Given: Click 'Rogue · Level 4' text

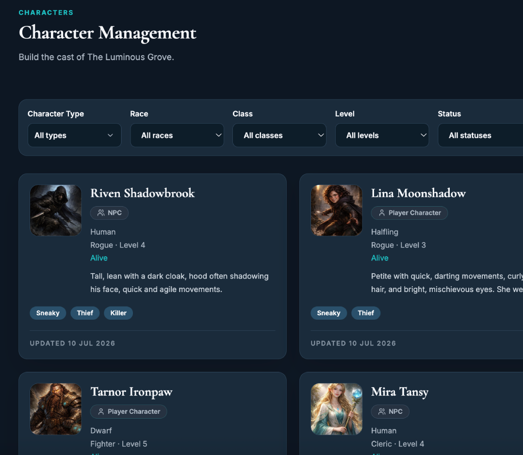Looking at the screenshot, I should [118, 245].
